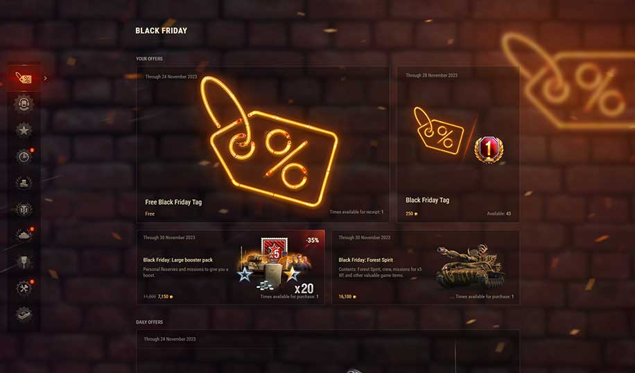Open the clock icon section with notification
The height and width of the screenshot is (373, 635).
click(x=24, y=156)
